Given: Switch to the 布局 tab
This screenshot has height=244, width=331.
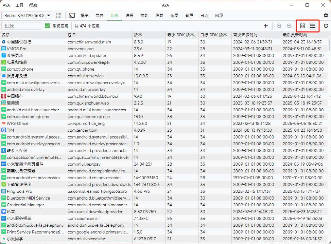Looking at the screenshot, I should tap(174, 15).
